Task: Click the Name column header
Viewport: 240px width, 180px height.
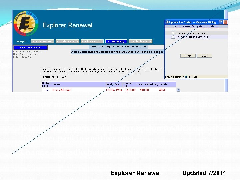Action: pyautogui.click(x=56, y=84)
